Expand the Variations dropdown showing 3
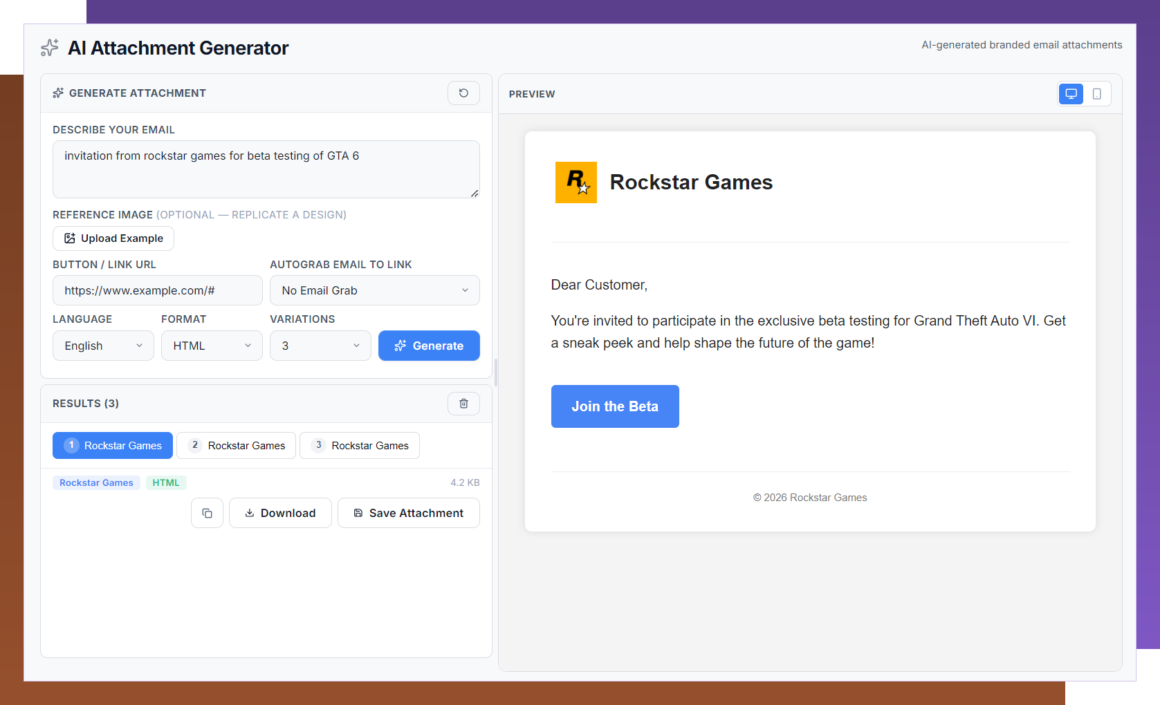Image resolution: width=1160 pixels, height=705 pixels. click(320, 346)
